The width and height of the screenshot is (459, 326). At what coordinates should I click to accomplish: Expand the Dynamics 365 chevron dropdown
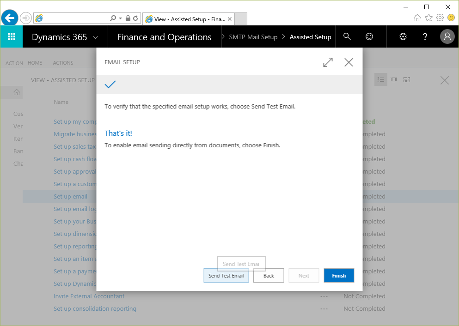click(x=95, y=37)
